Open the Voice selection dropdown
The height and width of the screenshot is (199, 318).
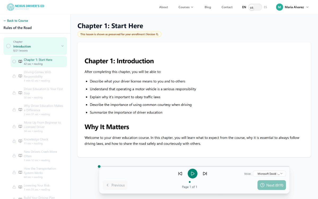click(x=270, y=174)
